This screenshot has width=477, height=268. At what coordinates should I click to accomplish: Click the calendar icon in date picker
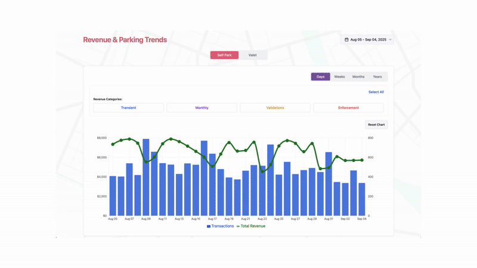(x=347, y=40)
